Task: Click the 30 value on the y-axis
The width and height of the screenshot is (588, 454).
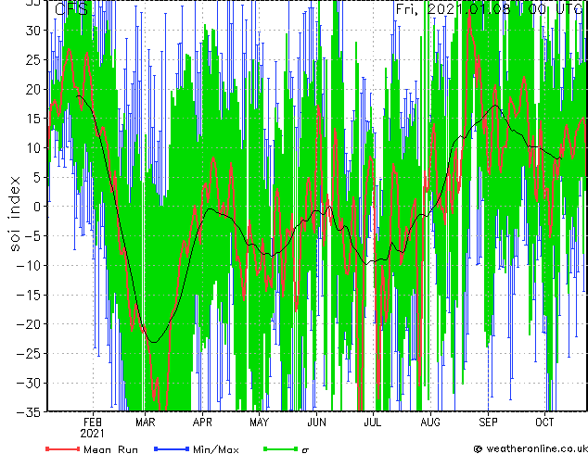Action: [x=33, y=31]
